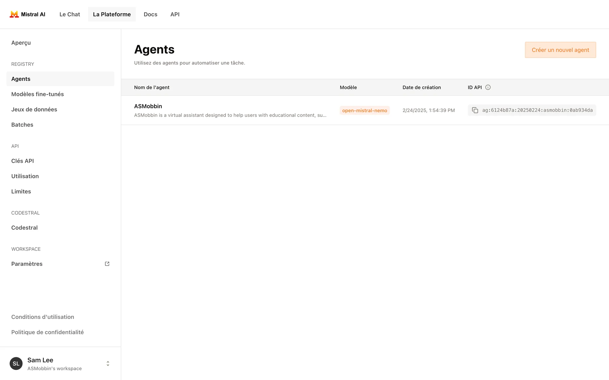View the Utilisation page

[25, 176]
